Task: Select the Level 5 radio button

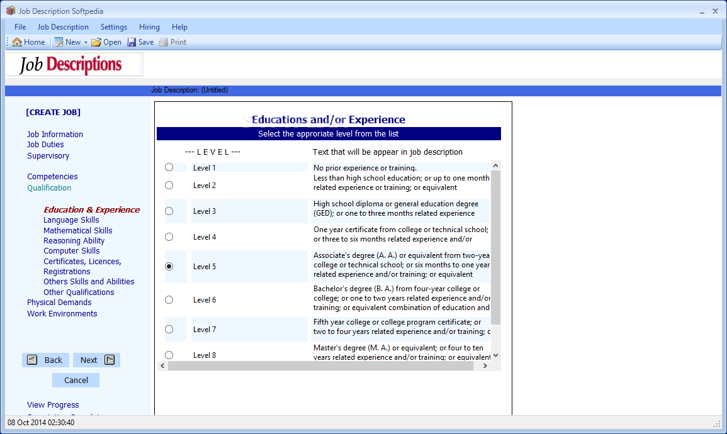Action: 169,266
